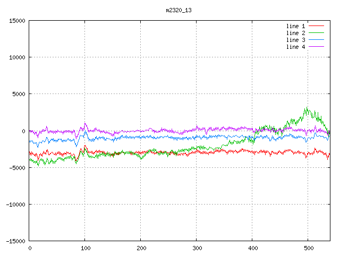Select the 'line 4' legend label
The height and width of the screenshot is (255, 340).
[295, 47]
